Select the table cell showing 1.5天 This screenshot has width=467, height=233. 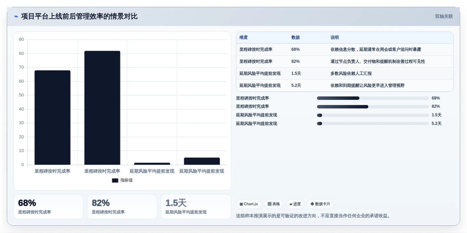(x=296, y=73)
